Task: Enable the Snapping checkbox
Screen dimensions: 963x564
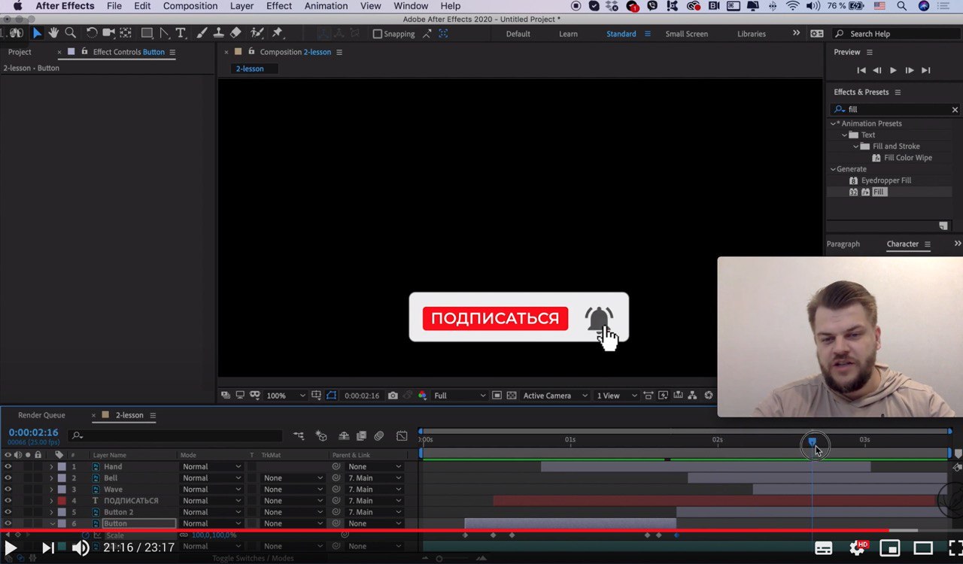Action: click(x=378, y=34)
